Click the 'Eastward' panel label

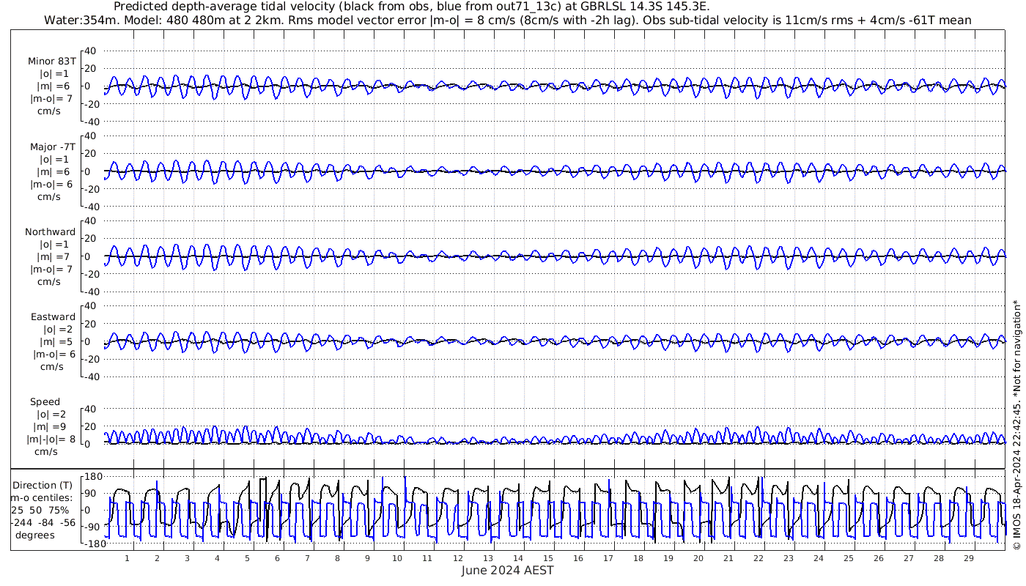[x=53, y=316]
